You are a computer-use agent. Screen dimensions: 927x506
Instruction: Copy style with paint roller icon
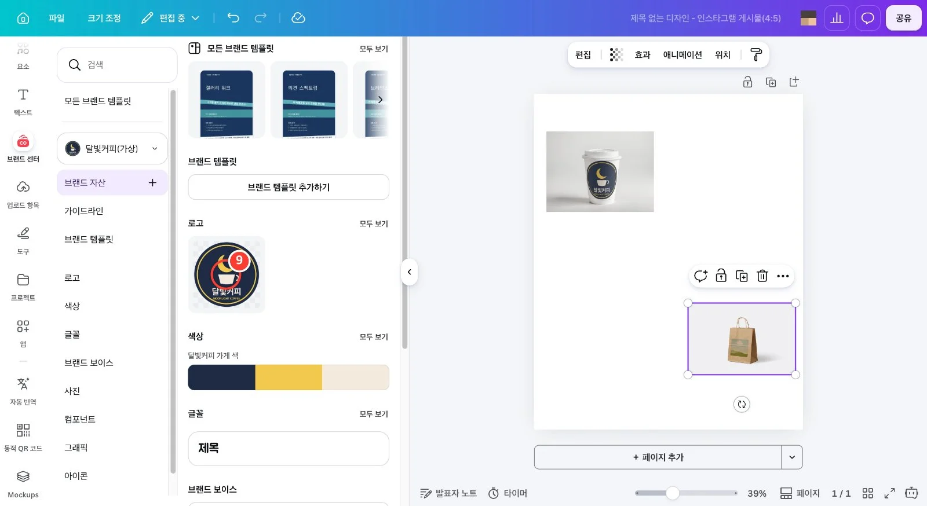point(756,54)
